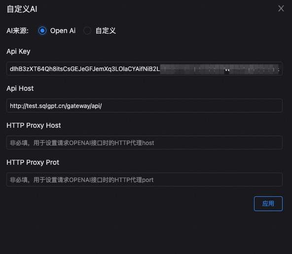This screenshot has height=254, width=292.
Task: Focus the Api Host input field
Action: pos(145,106)
